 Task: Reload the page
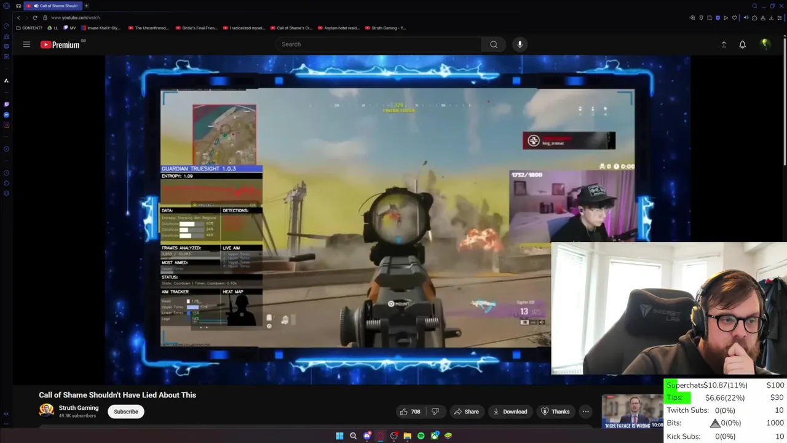34,18
